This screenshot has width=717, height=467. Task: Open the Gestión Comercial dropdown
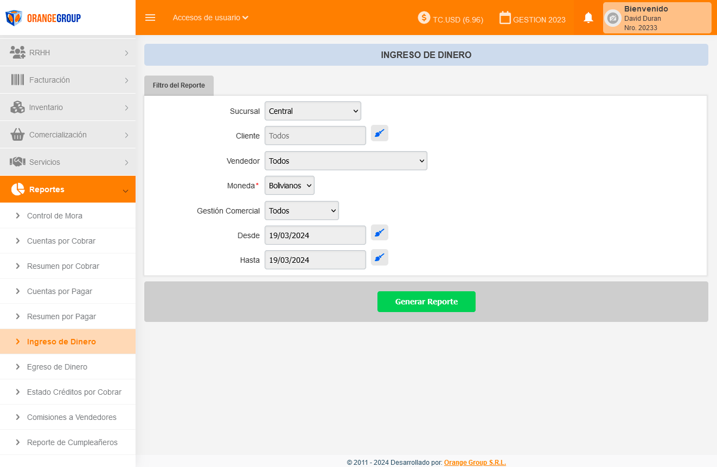(x=301, y=211)
